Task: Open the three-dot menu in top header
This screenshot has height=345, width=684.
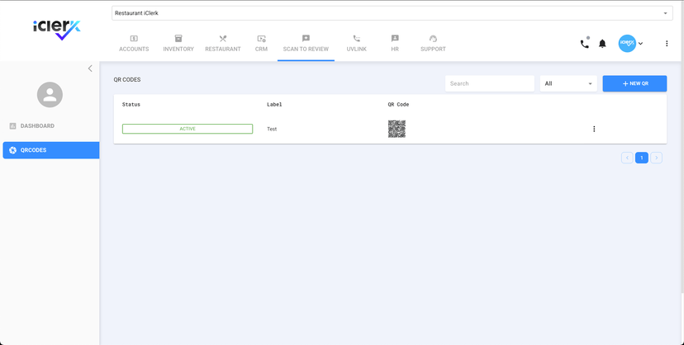Action: [x=667, y=44]
